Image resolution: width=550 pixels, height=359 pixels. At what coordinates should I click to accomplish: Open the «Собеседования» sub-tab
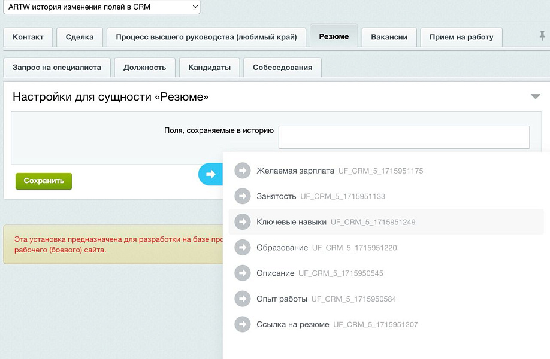tap(282, 68)
